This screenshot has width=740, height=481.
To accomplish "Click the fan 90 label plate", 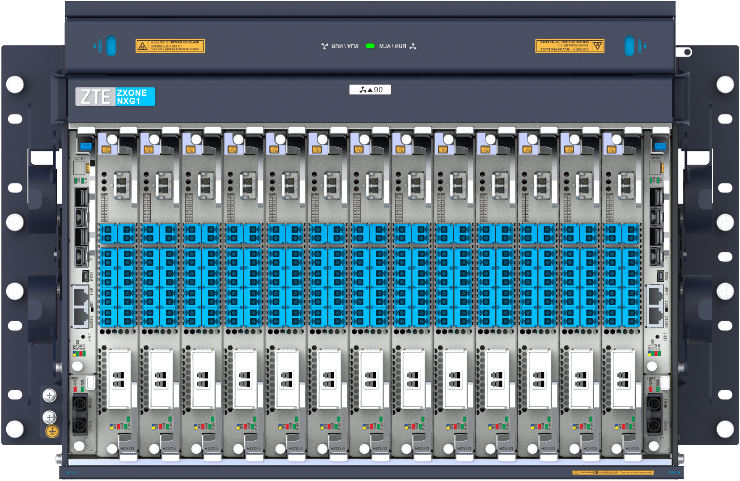I will tap(370, 90).
